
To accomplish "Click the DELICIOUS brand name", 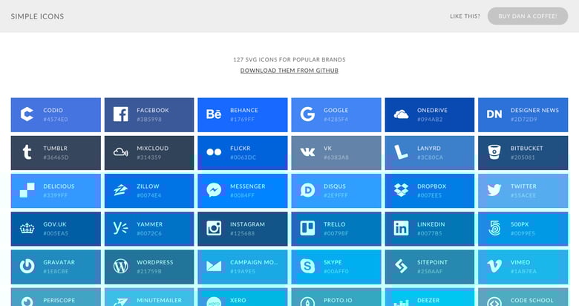I will coord(59,186).
